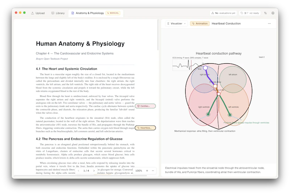Image resolution: width=290 pixels, height=194 pixels.
Task: Click the right ventricle Purkinje endpoint
Action: pyautogui.click(x=208, y=114)
